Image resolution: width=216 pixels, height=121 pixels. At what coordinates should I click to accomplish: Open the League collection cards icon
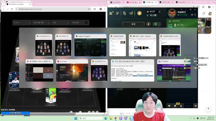[x=125, y=13]
